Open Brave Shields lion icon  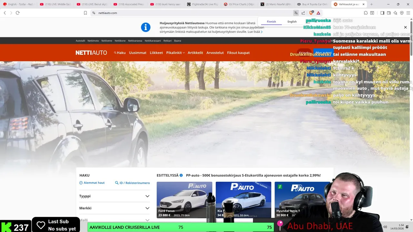tap(311, 13)
